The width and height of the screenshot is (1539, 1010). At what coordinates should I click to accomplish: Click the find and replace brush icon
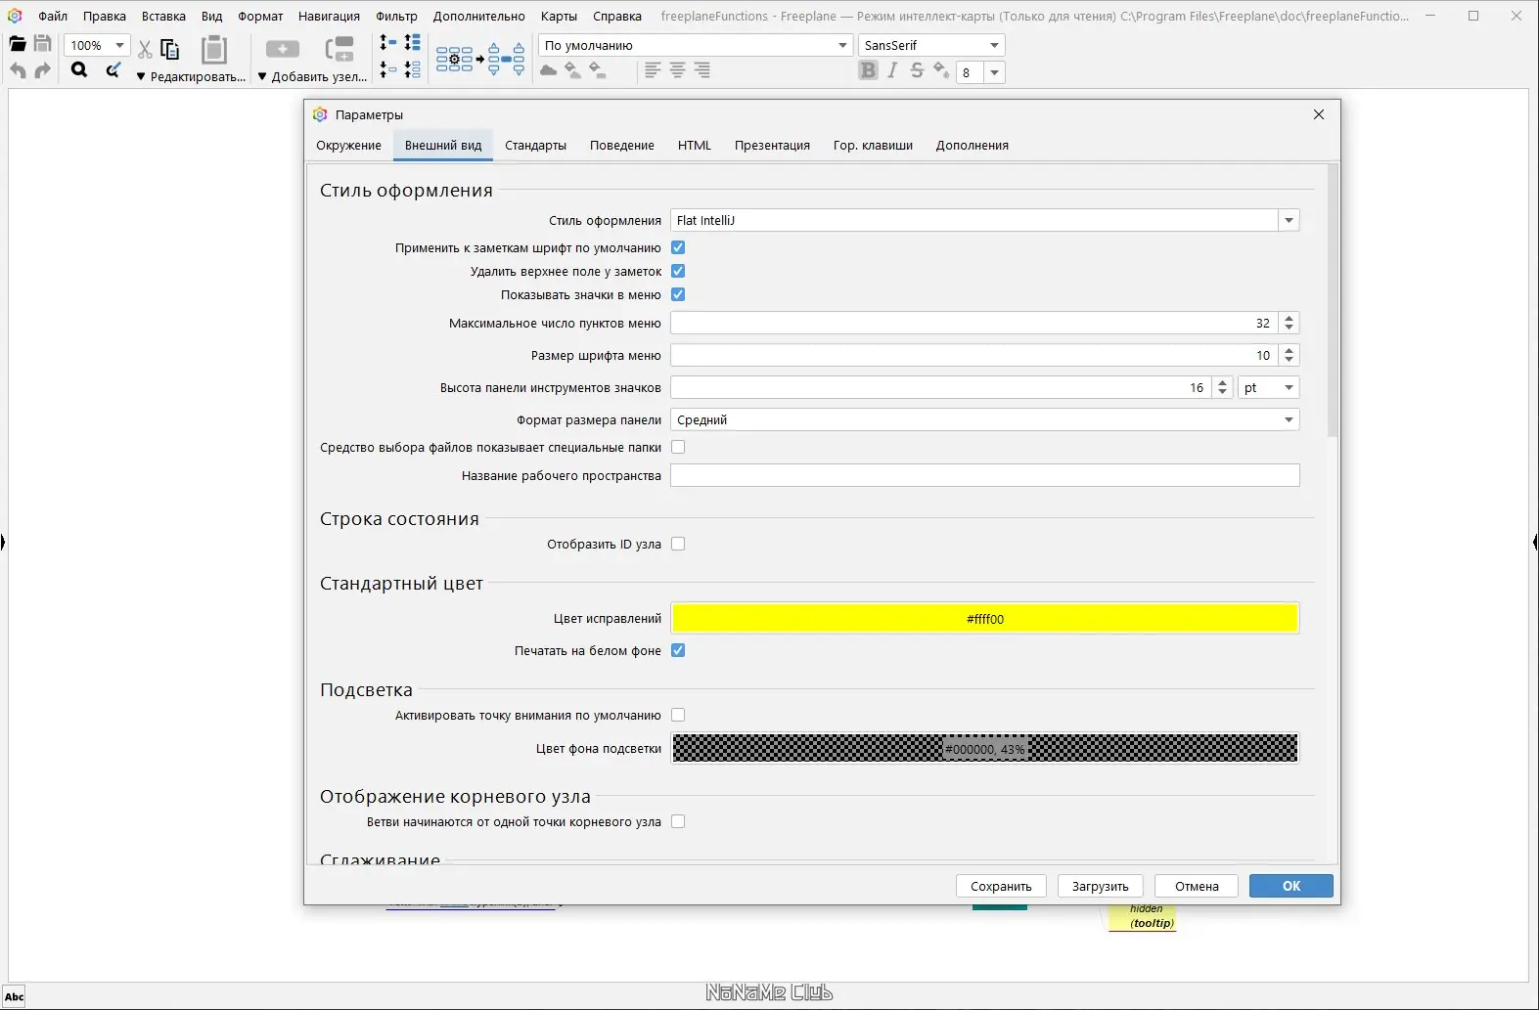[113, 69]
